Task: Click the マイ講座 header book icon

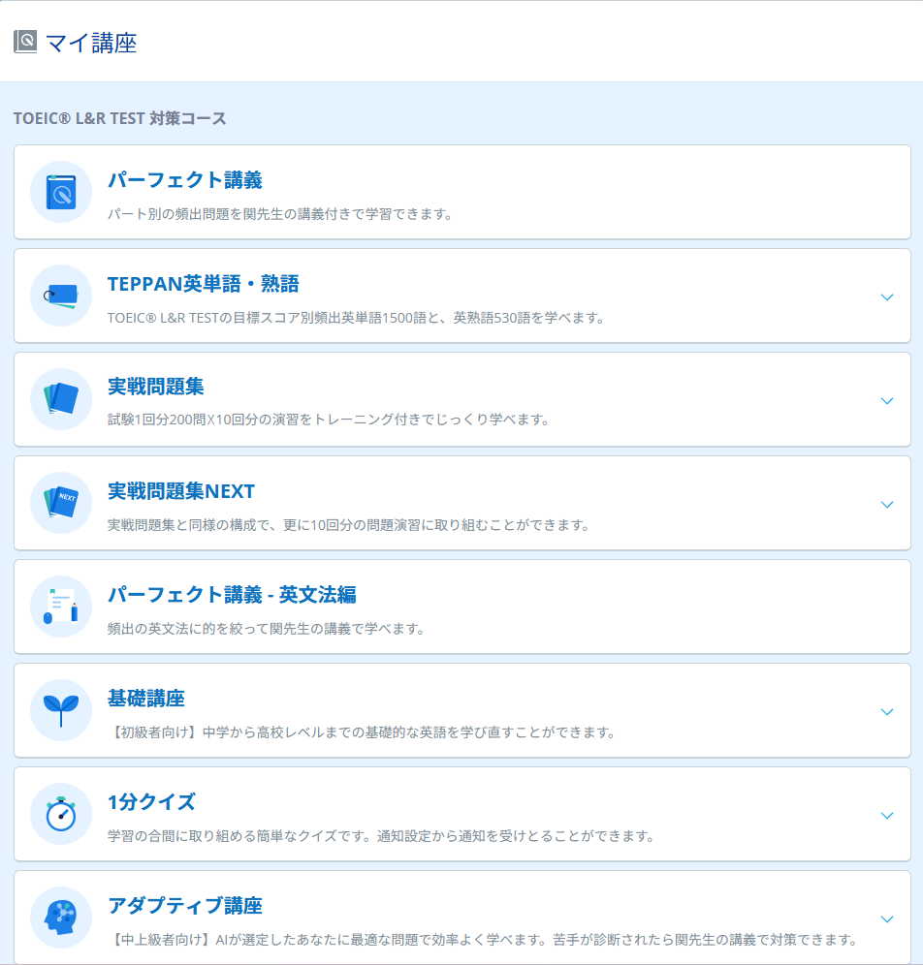Action: coord(25,42)
